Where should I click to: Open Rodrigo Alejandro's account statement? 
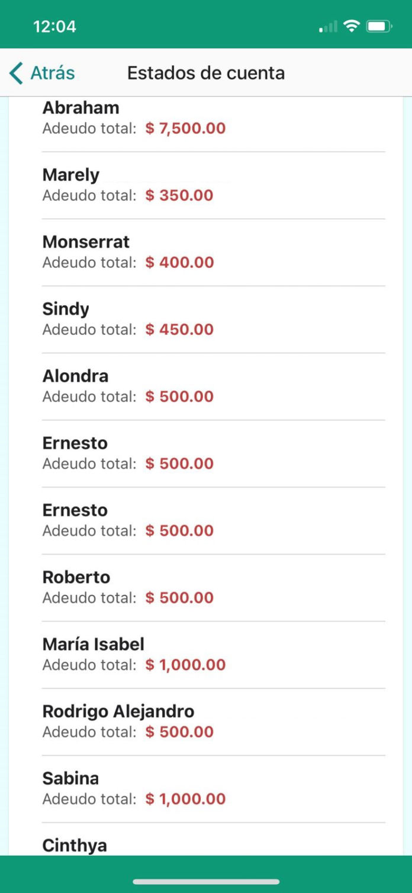(x=118, y=711)
